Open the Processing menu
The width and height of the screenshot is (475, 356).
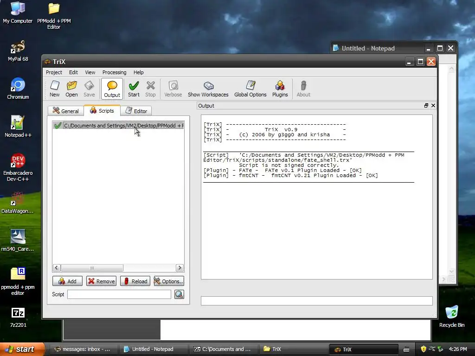tap(114, 72)
